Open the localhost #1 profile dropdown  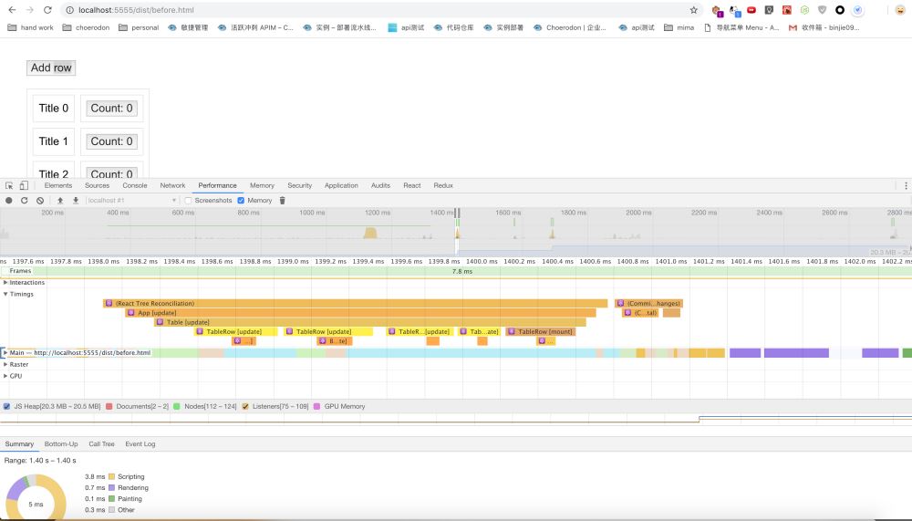[131, 200]
